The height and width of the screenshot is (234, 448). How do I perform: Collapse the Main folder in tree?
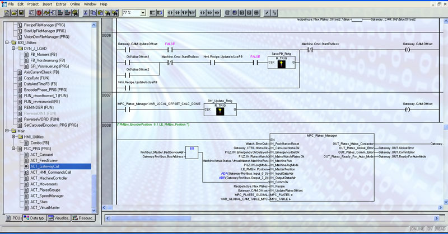point(7,131)
